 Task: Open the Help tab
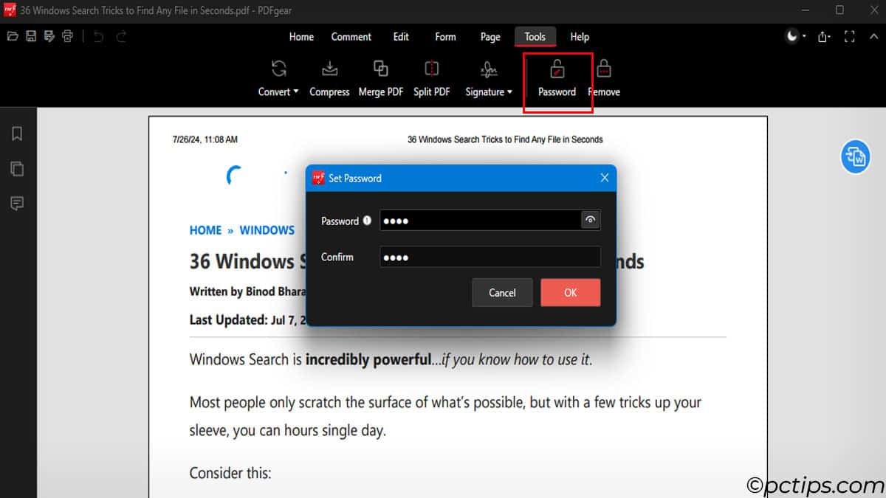(580, 37)
